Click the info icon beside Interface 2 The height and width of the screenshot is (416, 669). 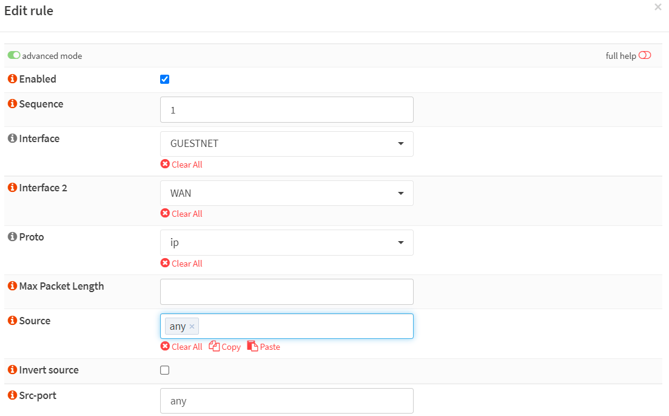tap(12, 188)
